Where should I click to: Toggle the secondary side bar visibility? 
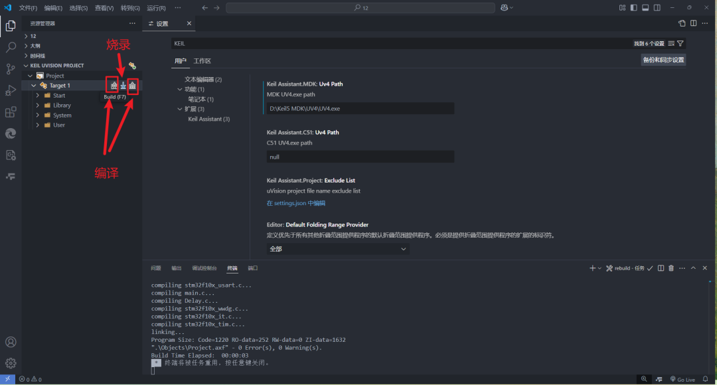[657, 8]
